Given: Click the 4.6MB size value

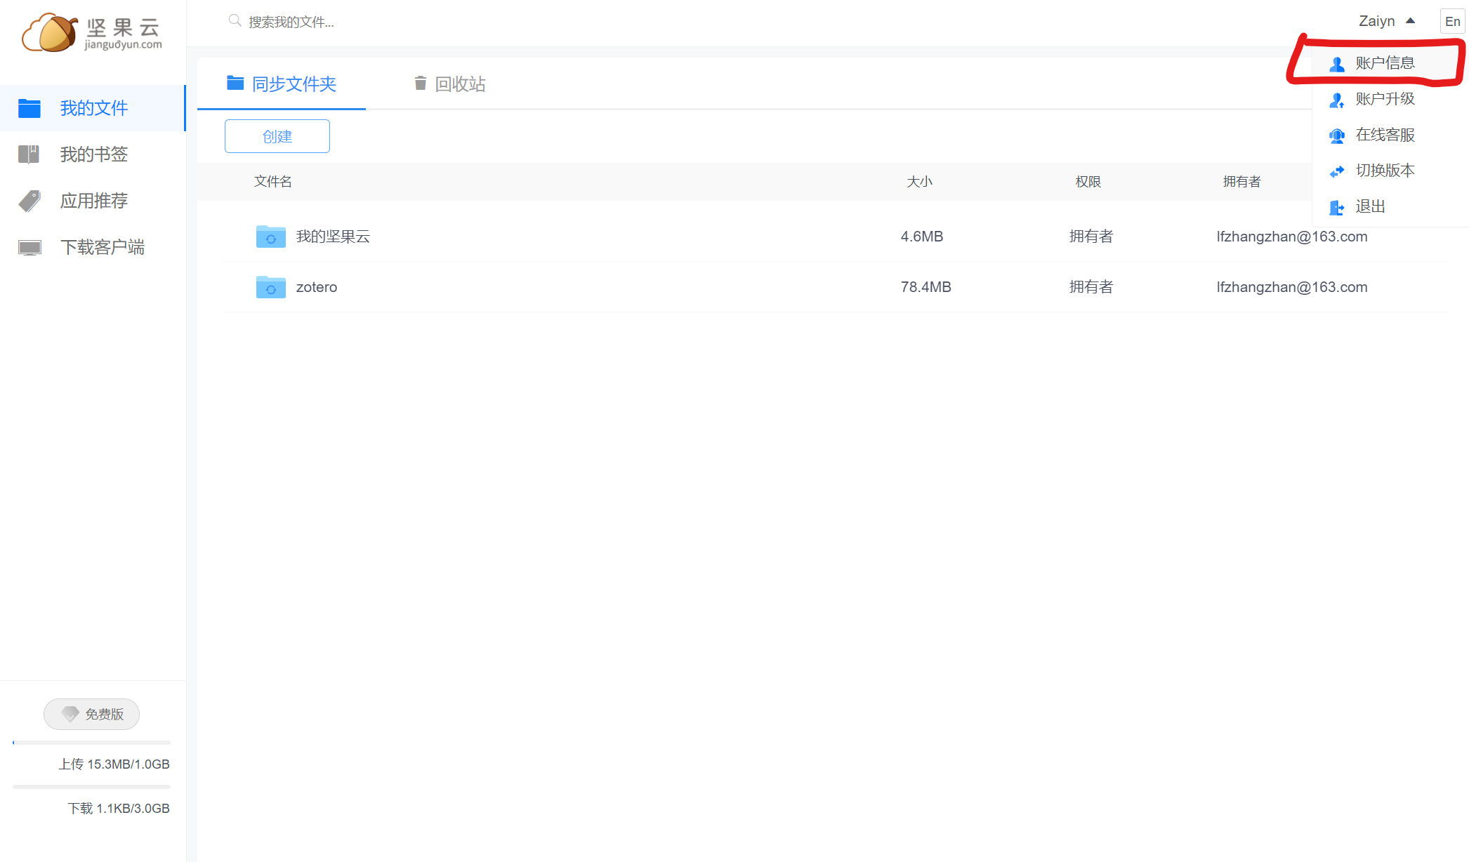Looking at the screenshot, I should tap(921, 237).
